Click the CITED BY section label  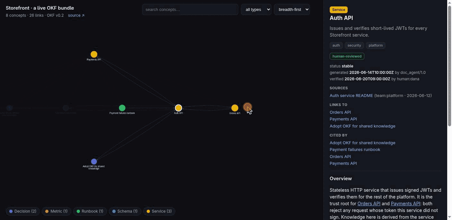click(x=339, y=135)
